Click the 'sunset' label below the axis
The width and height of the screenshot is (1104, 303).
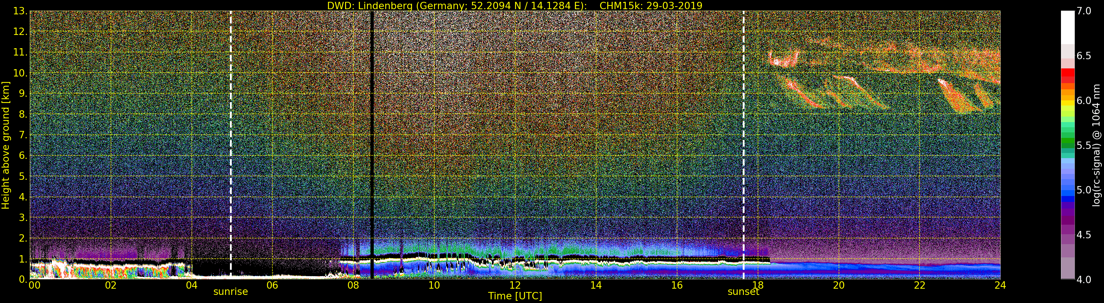pos(743,292)
